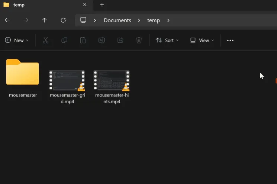Refresh the temp folder view
This screenshot has width=277, height=184.
[x=63, y=20]
